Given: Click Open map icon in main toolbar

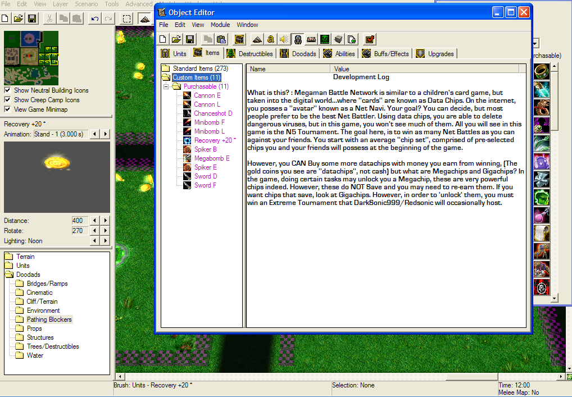Looking at the screenshot, I should (x=19, y=18).
